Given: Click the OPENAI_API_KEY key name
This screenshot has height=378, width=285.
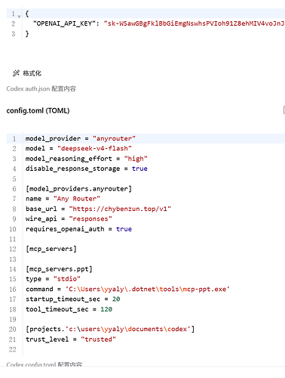Looking at the screenshot, I should pos(64,23).
